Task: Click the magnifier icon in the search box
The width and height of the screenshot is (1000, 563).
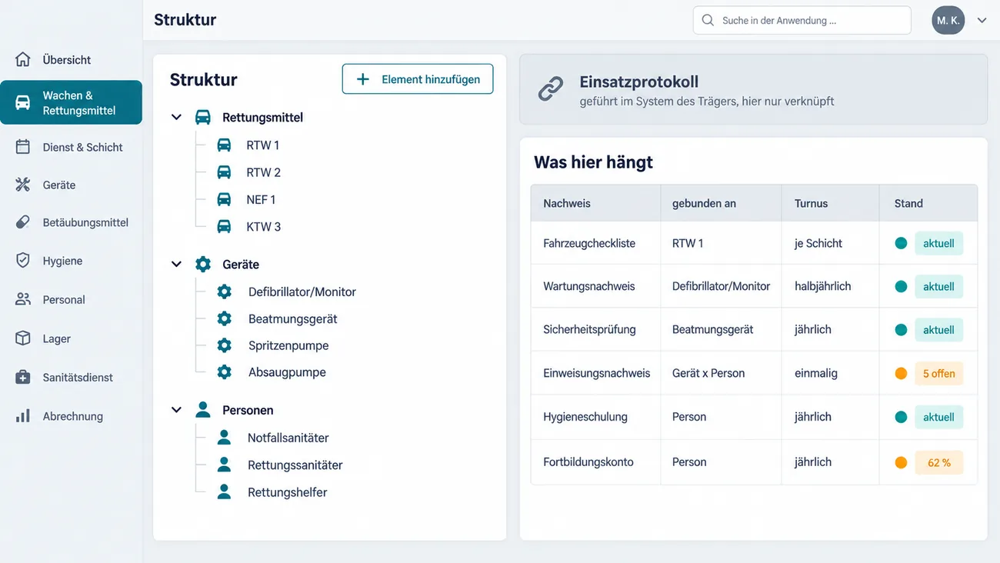Action: (708, 21)
